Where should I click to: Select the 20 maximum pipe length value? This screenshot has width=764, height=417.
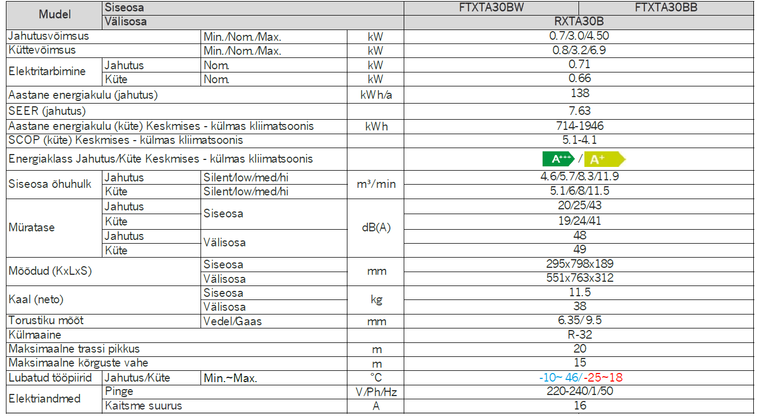coord(580,349)
